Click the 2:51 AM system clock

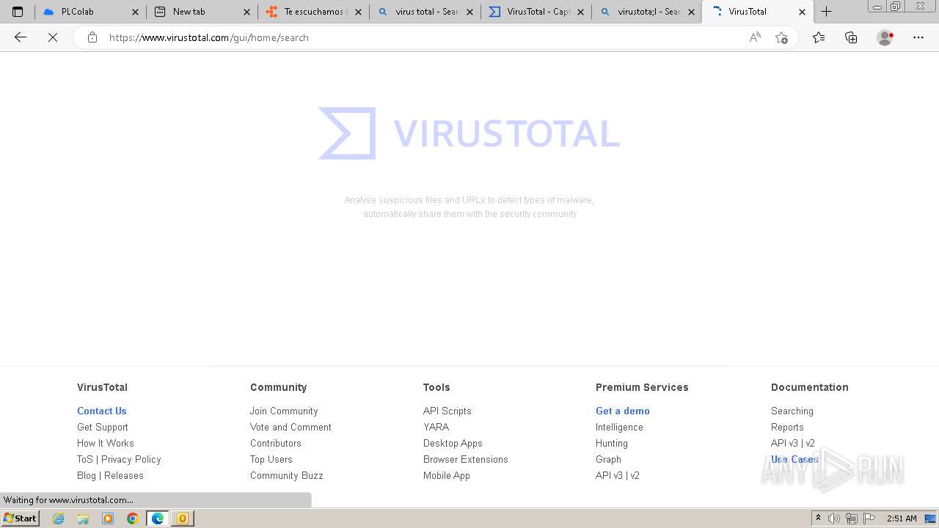(x=902, y=518)
